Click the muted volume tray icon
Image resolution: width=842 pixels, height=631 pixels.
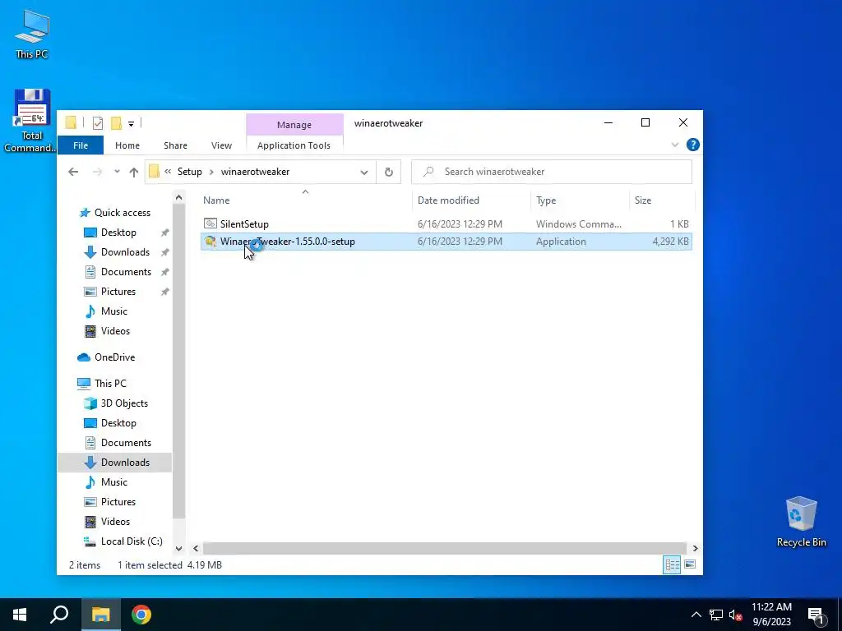pos(735,615)
